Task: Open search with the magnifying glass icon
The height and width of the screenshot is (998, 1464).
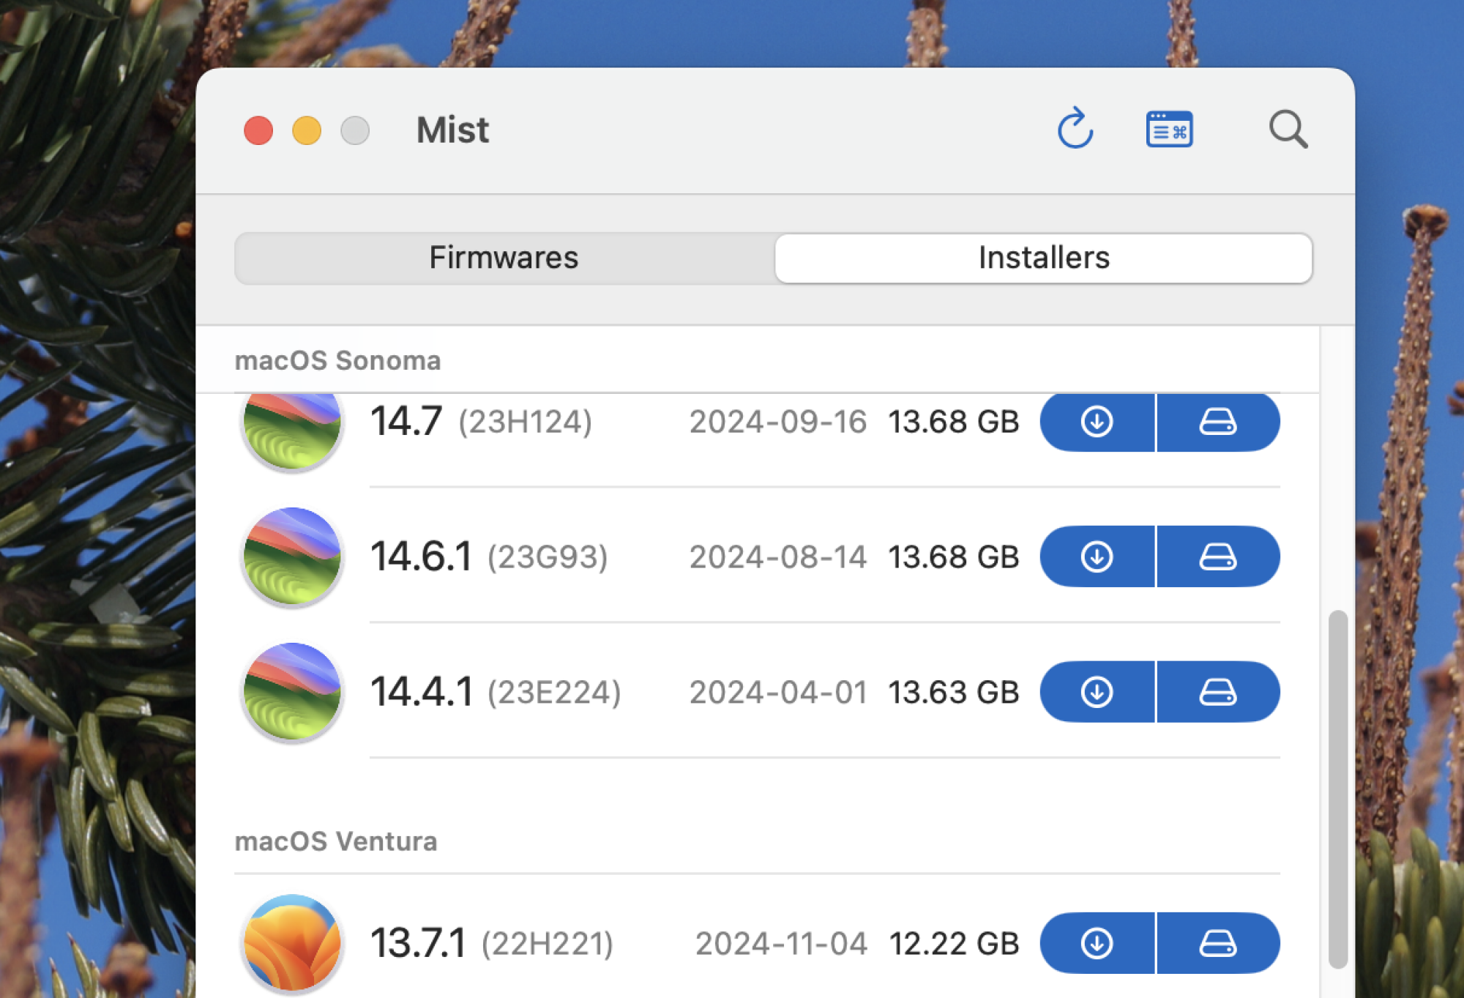Action: point(1288,130)
